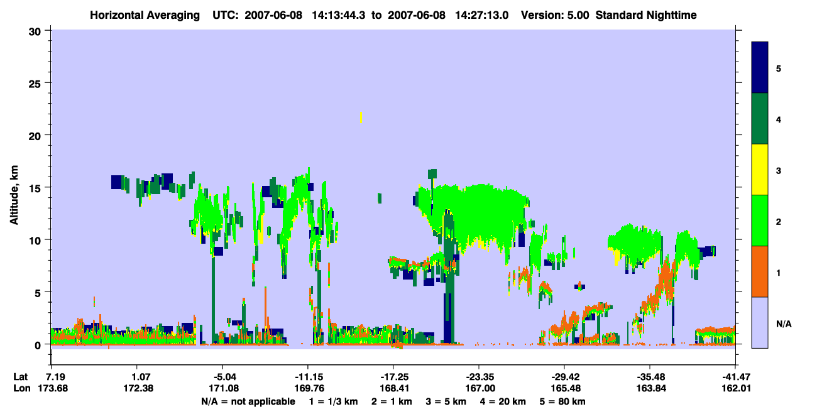Image resolution: width=817 pixels, height=419 pixels.
Task: Click the 30 altitude tick label
Action: tap(36, 31)
